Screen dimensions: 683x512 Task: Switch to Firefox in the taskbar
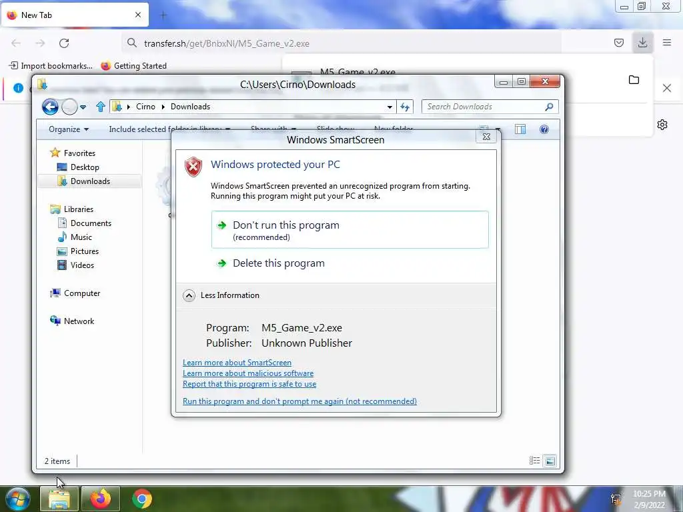[101, 499]
